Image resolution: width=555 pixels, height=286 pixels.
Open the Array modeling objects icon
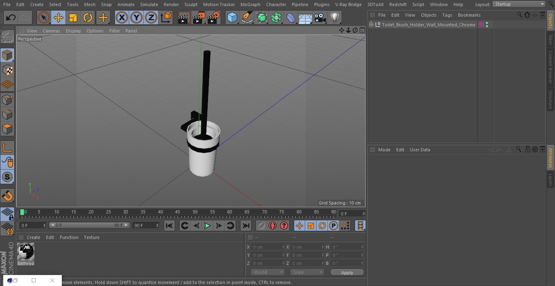(276, 17)
